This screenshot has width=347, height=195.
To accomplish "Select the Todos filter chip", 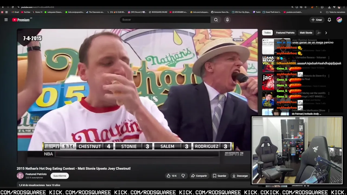I will click(267, 33).
